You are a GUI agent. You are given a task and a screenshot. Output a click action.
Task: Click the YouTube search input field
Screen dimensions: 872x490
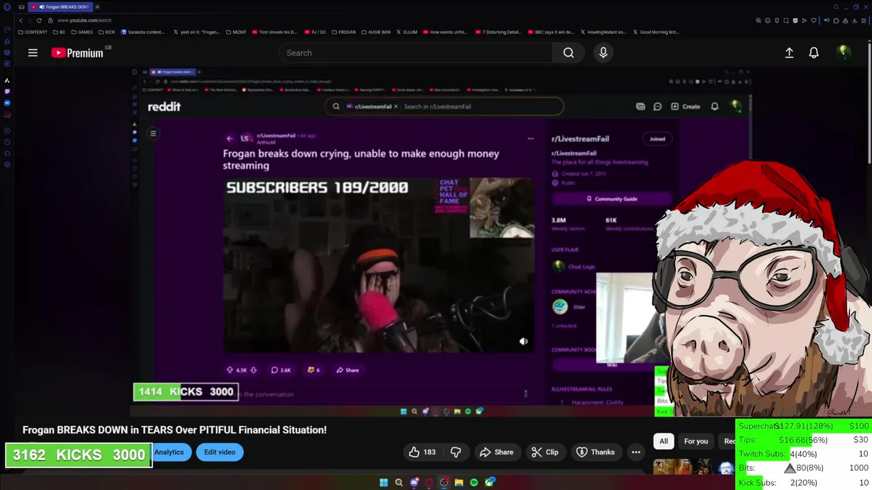point(416,52)
